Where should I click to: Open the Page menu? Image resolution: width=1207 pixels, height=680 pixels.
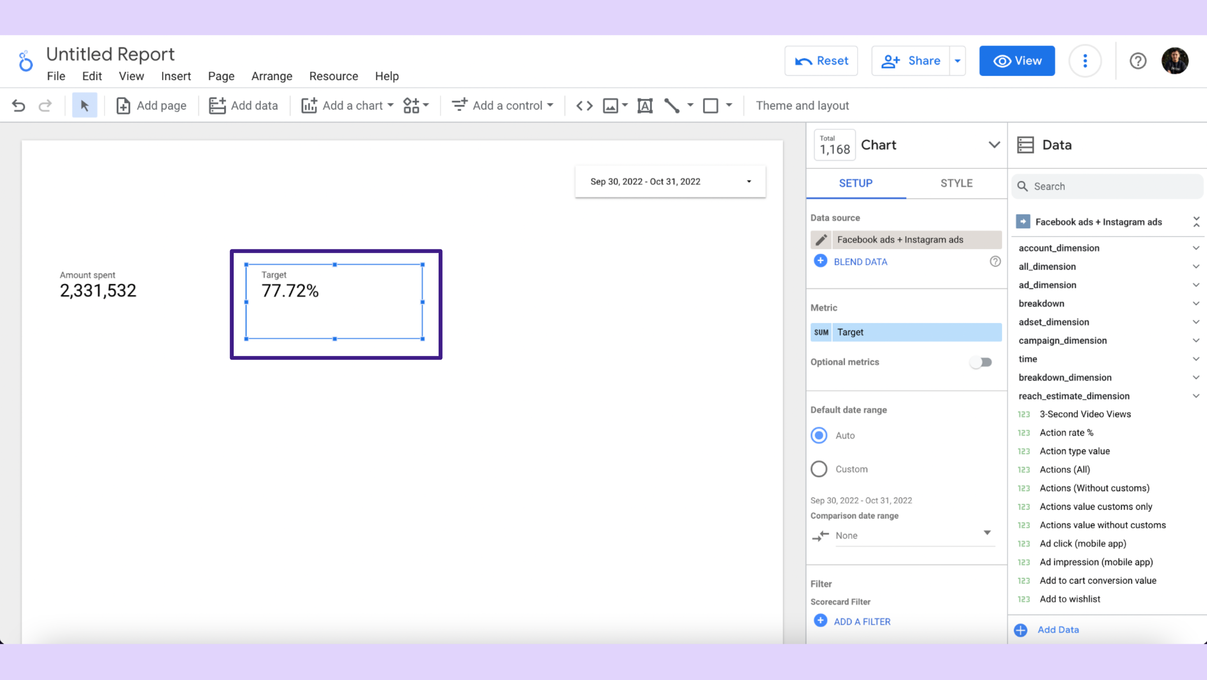tap(221, 76)
